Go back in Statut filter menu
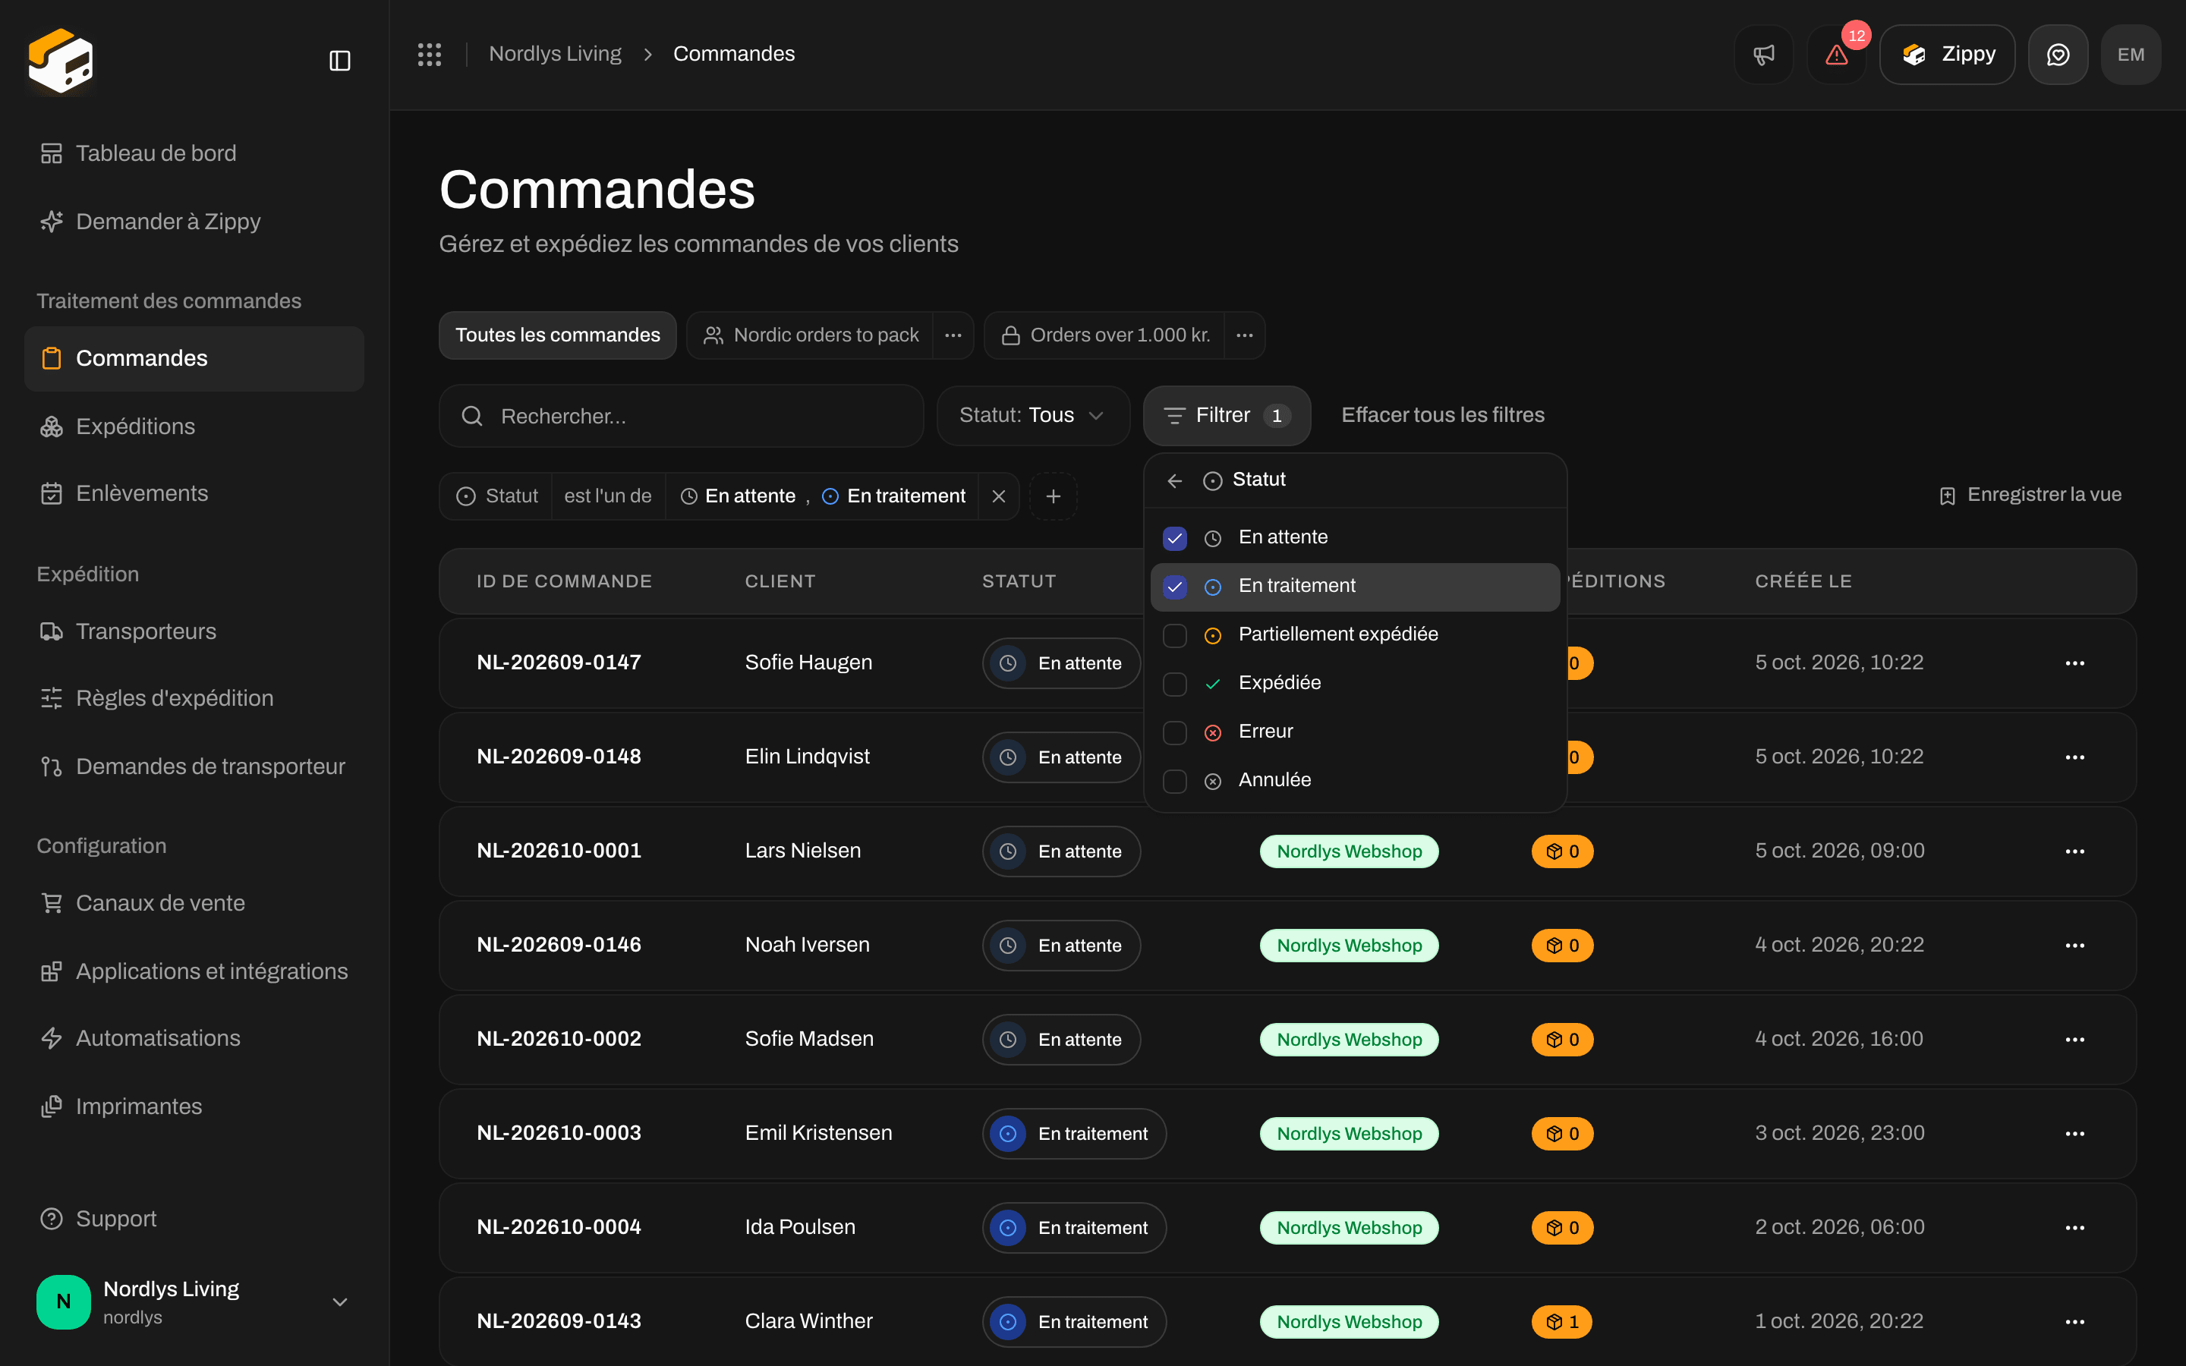 pyautogui.click(x=1174, y=480)
